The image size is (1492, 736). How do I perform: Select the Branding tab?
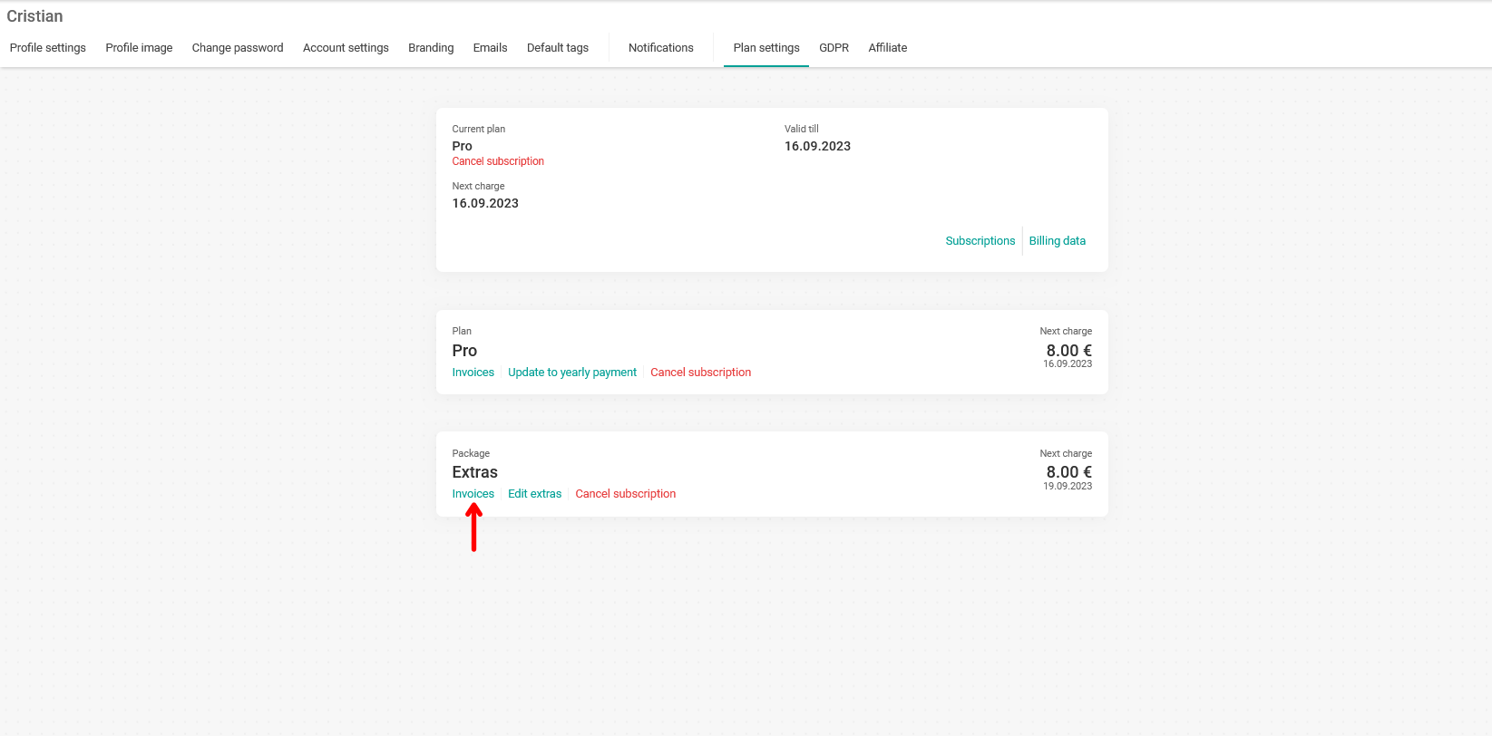click(431, 48)
